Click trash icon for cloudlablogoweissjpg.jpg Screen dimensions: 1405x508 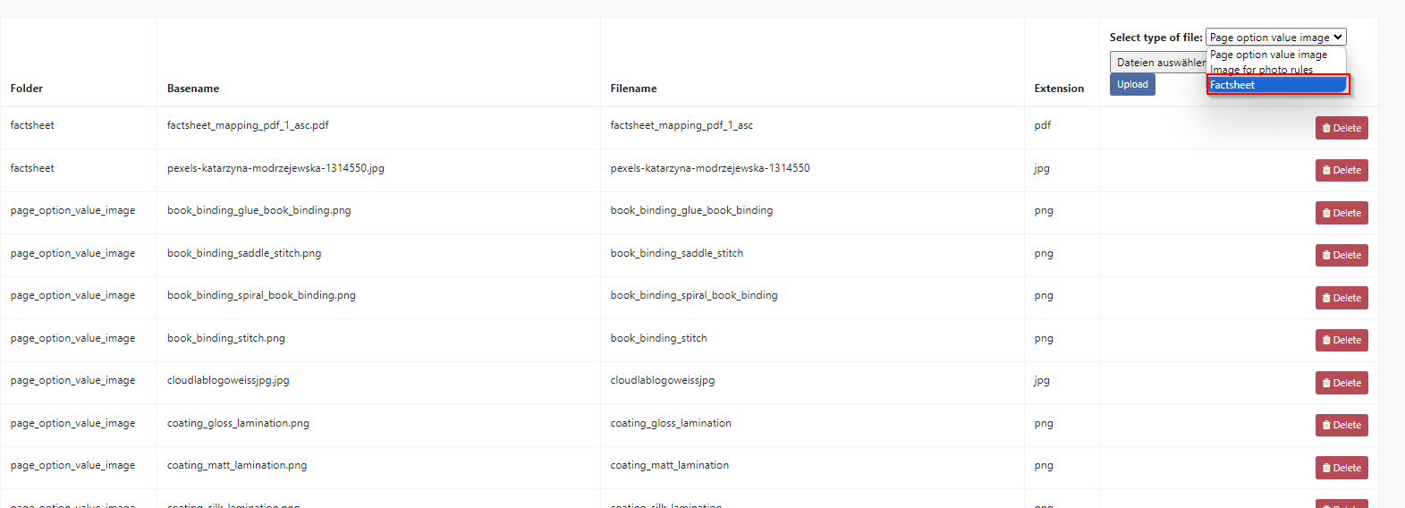[1326, 383]
